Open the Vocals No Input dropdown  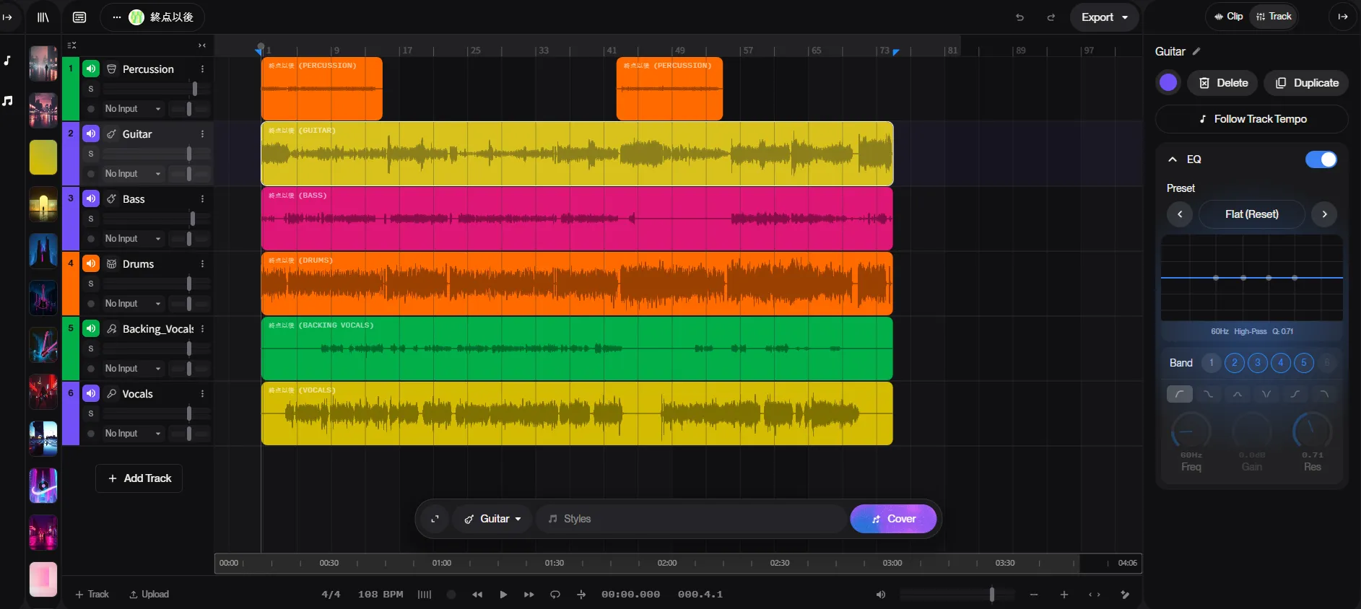[x=134, y=434]
